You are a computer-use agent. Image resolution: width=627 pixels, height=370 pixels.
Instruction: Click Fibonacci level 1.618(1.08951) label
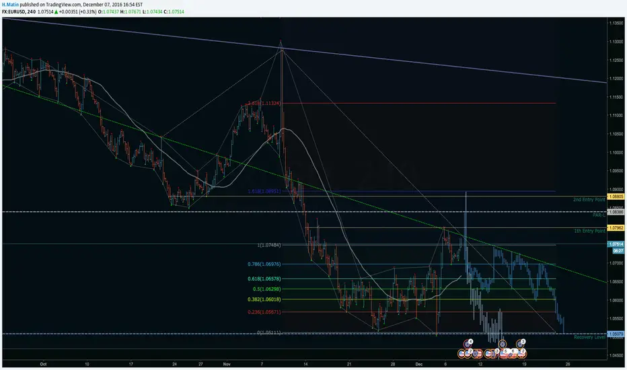coord(264,191)
